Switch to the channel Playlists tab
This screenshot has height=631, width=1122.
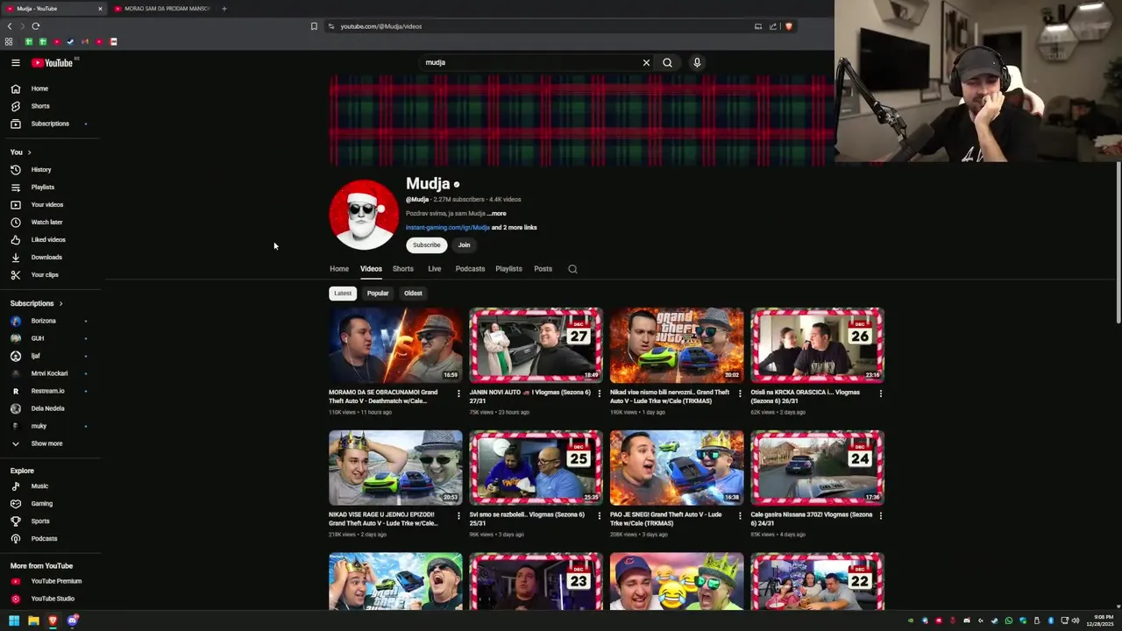(x=508, y=269)
